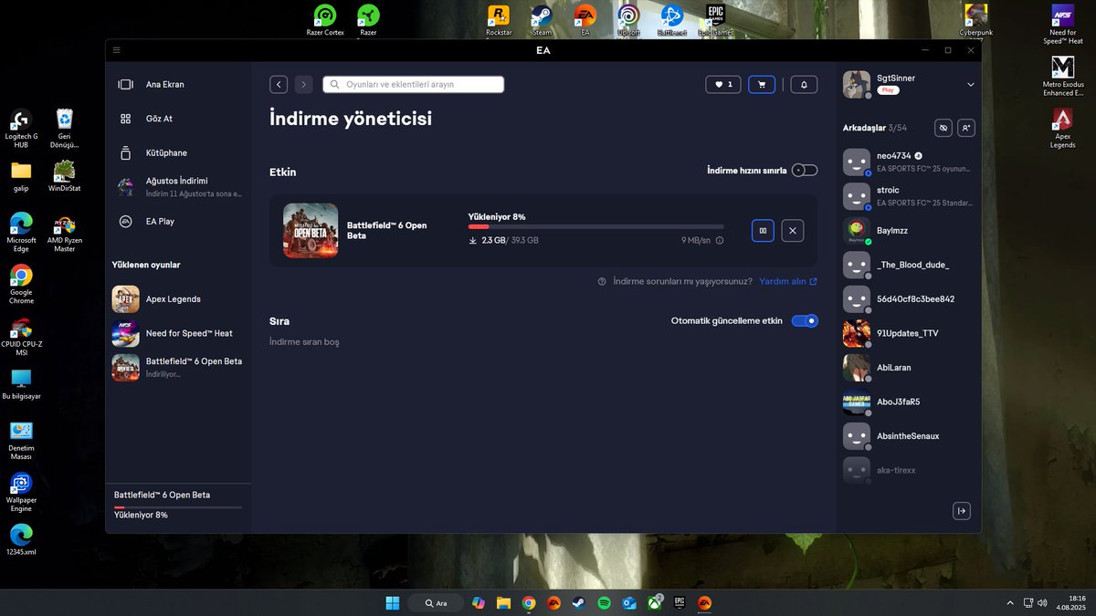Open the shopping cart
Image resolution: width=1096 pixels, height=616 pixels.
(762, 84)
